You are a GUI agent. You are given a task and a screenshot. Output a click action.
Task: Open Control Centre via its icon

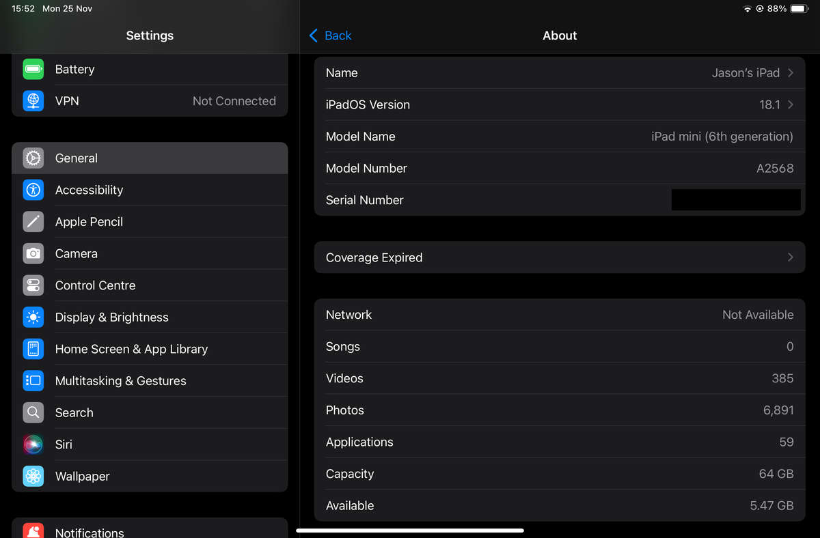33,285
